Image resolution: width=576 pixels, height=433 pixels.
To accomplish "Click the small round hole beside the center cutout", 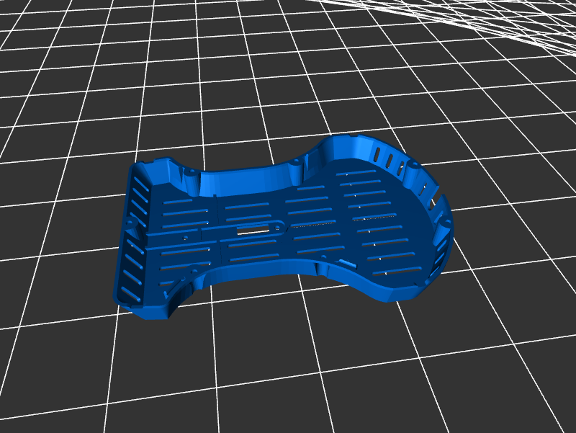I will click(276, 225).
